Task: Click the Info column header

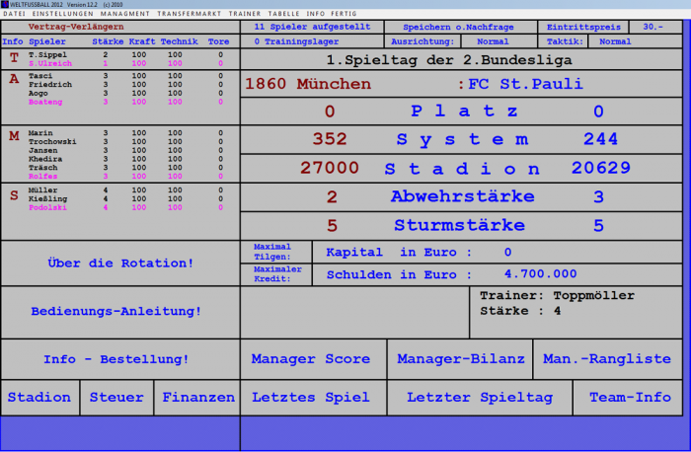Action: tap(12, 41)
